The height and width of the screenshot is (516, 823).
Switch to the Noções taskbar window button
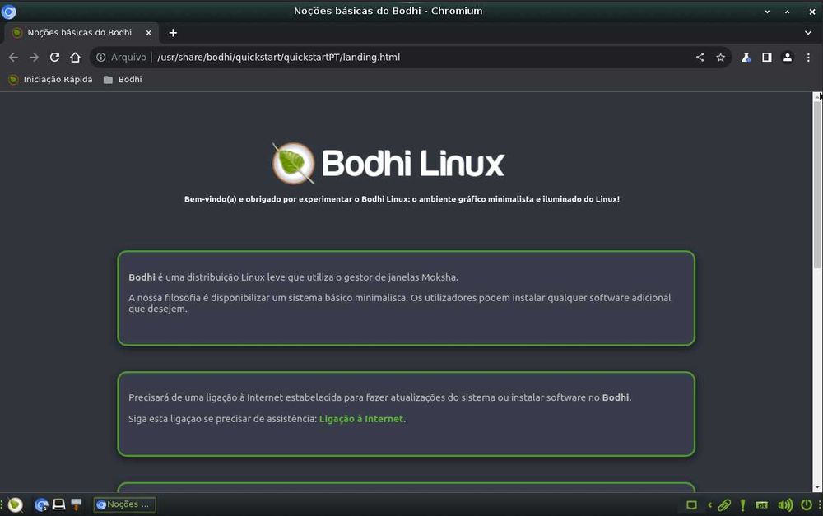pos(124,504)
